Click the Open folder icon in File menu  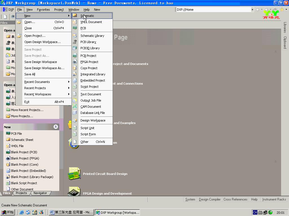click(19, 22)
